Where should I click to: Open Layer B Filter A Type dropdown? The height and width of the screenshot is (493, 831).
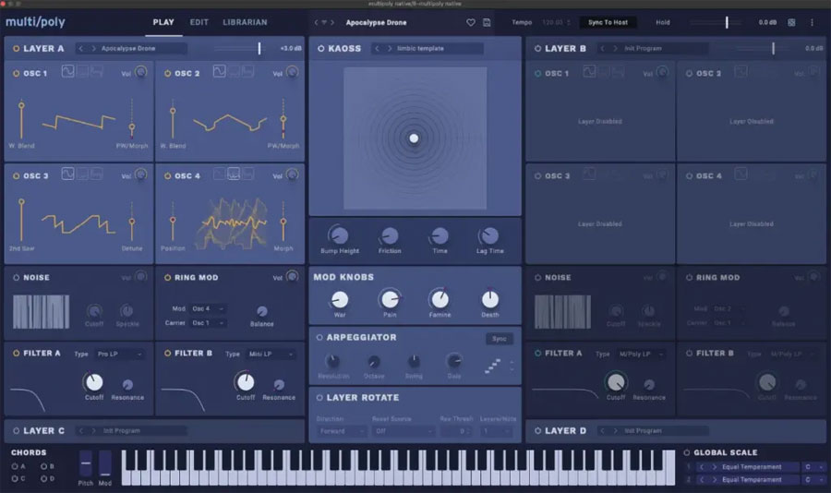point(642,355)
